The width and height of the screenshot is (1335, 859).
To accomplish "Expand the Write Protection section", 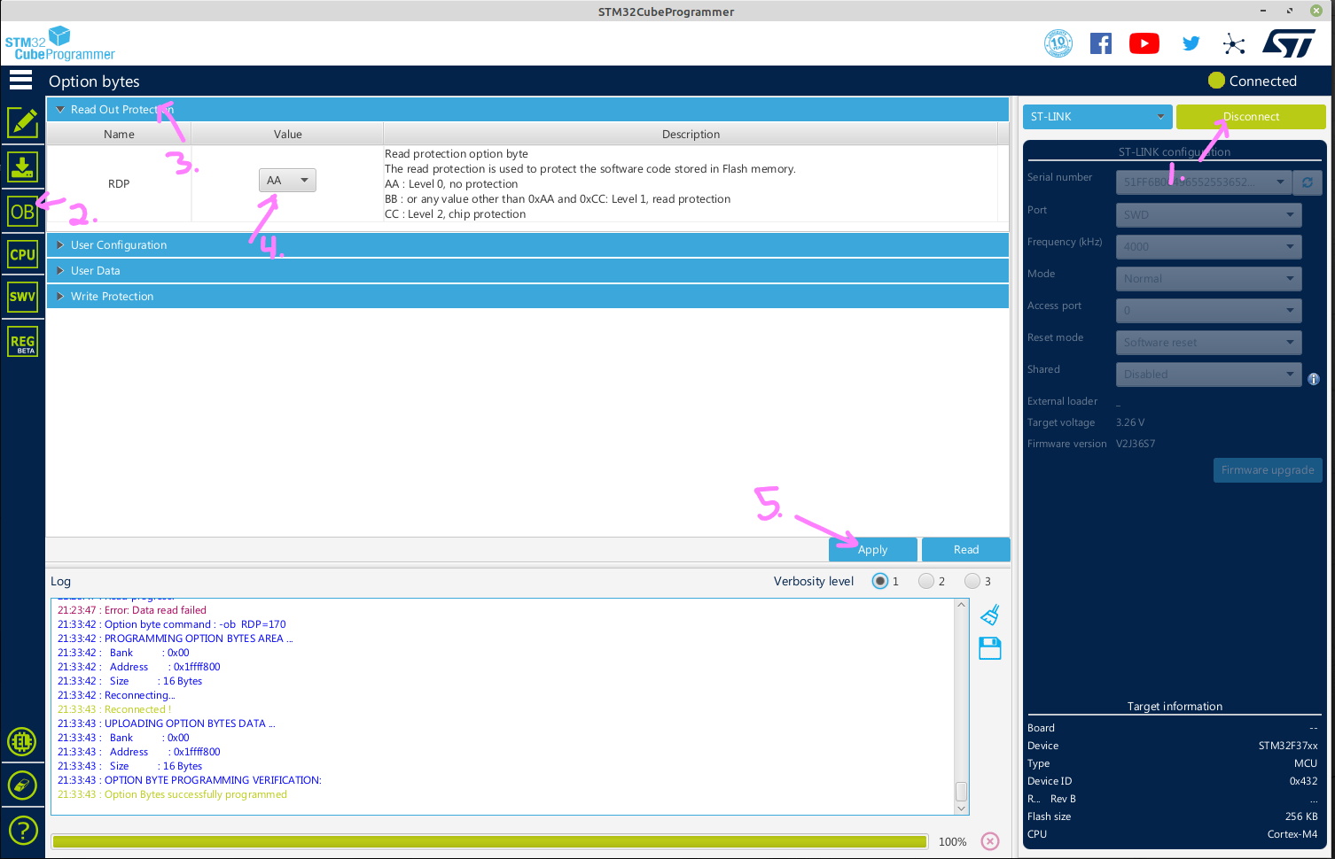I will [527, 297].
